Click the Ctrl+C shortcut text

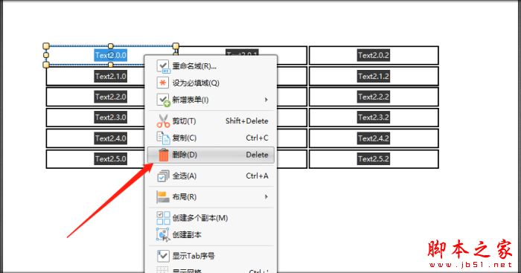258,138
